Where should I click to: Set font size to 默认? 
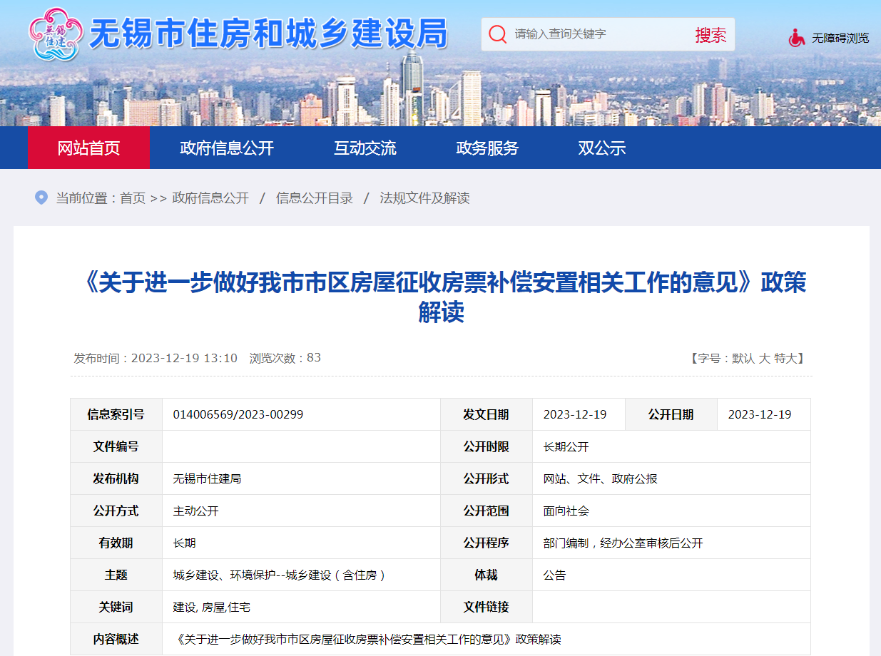[743, 358]
